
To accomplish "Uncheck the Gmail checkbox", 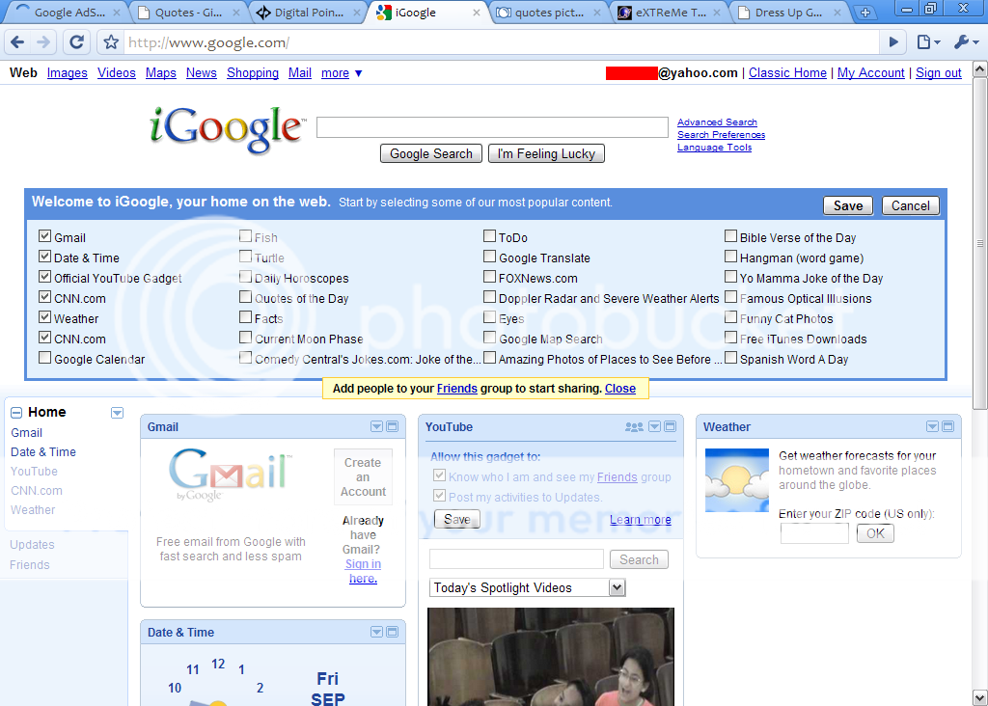I will point(44,236).
